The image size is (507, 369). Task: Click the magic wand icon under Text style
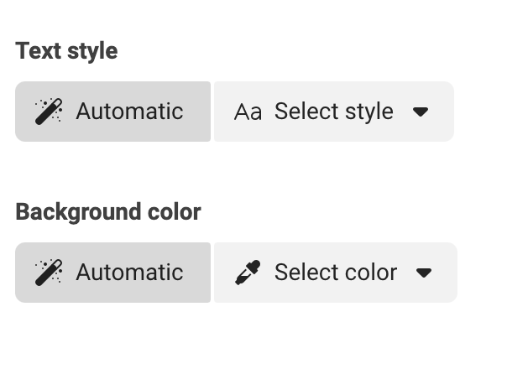point(49,112)
